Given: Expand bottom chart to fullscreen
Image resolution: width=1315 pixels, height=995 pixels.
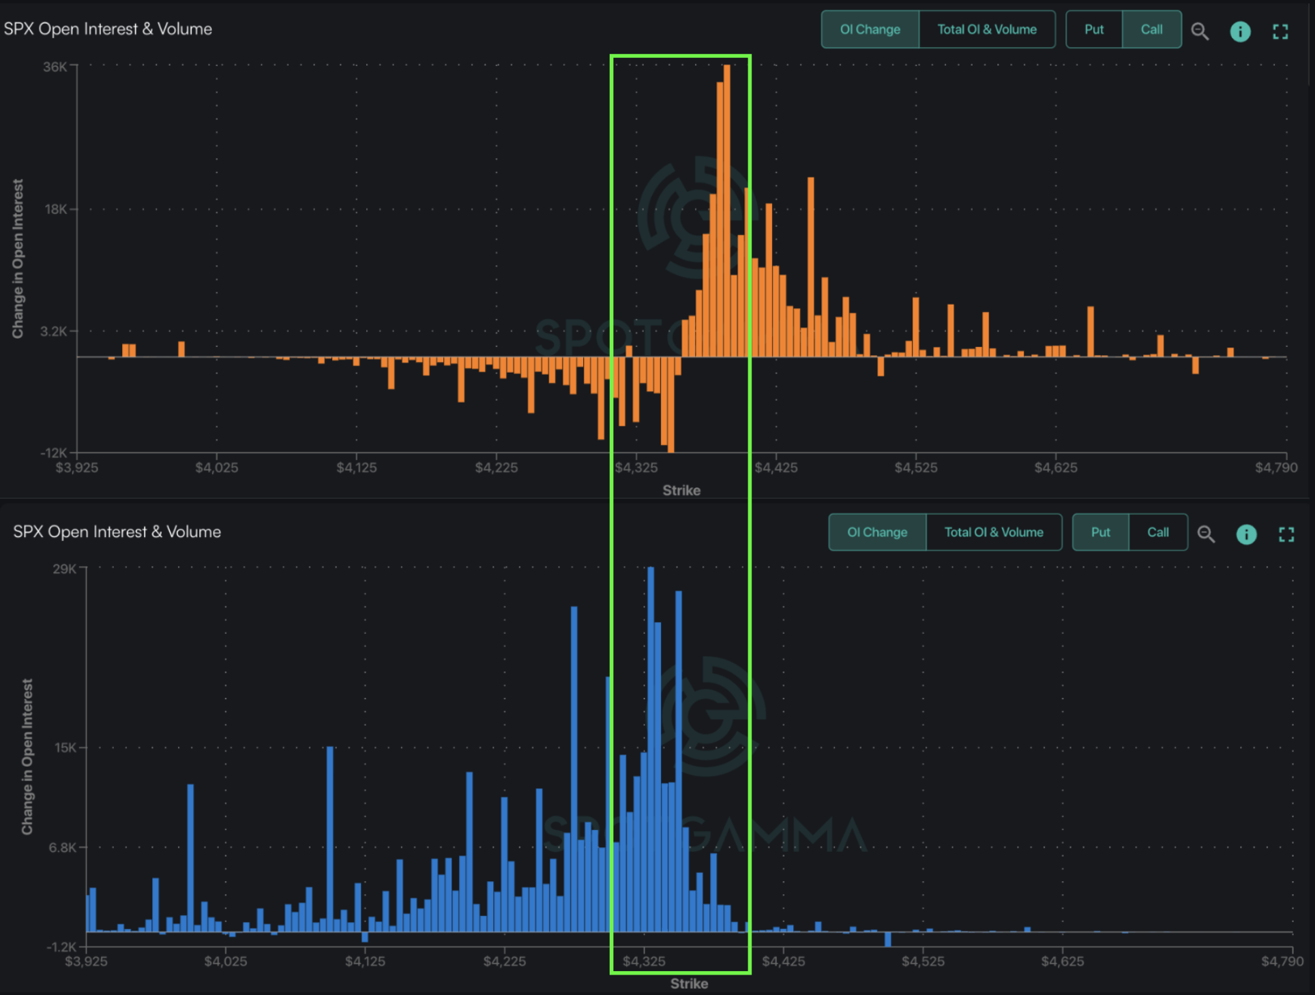Looking at the screenshot, I should (x=1286, y=534).
